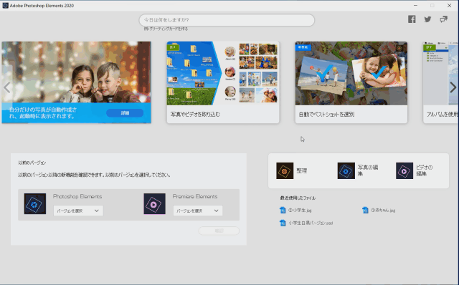
Task: Expand Photoshop Elements version dropdown
Action: pos(78,211)
